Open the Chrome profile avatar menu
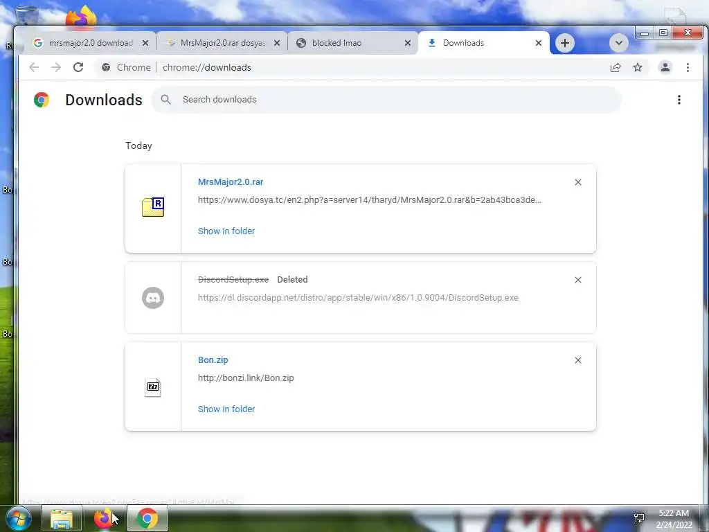The image size is (709, 532). click(x=665, y=67)
